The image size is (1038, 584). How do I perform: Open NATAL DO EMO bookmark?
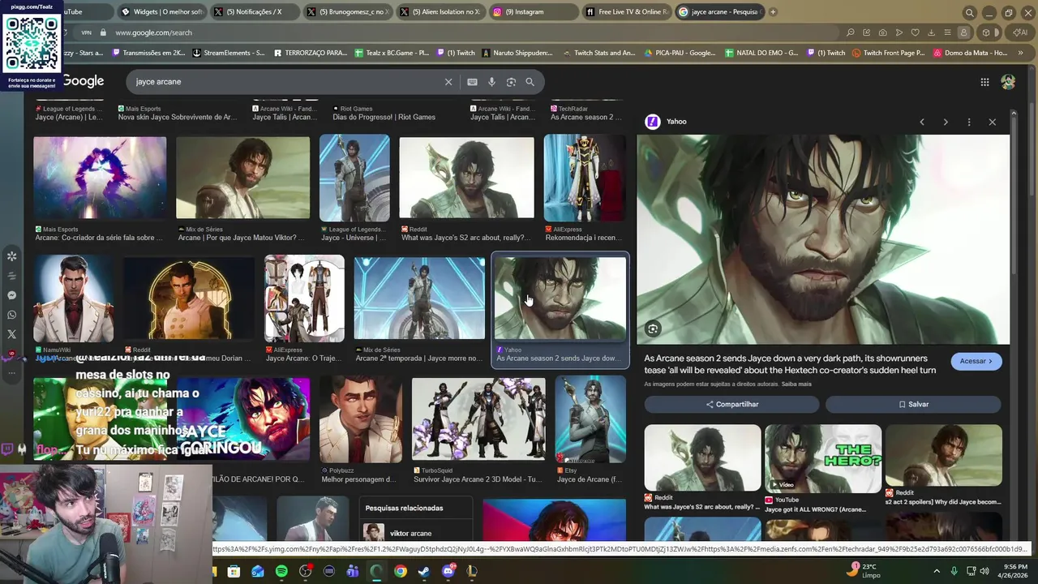[761, 53]
